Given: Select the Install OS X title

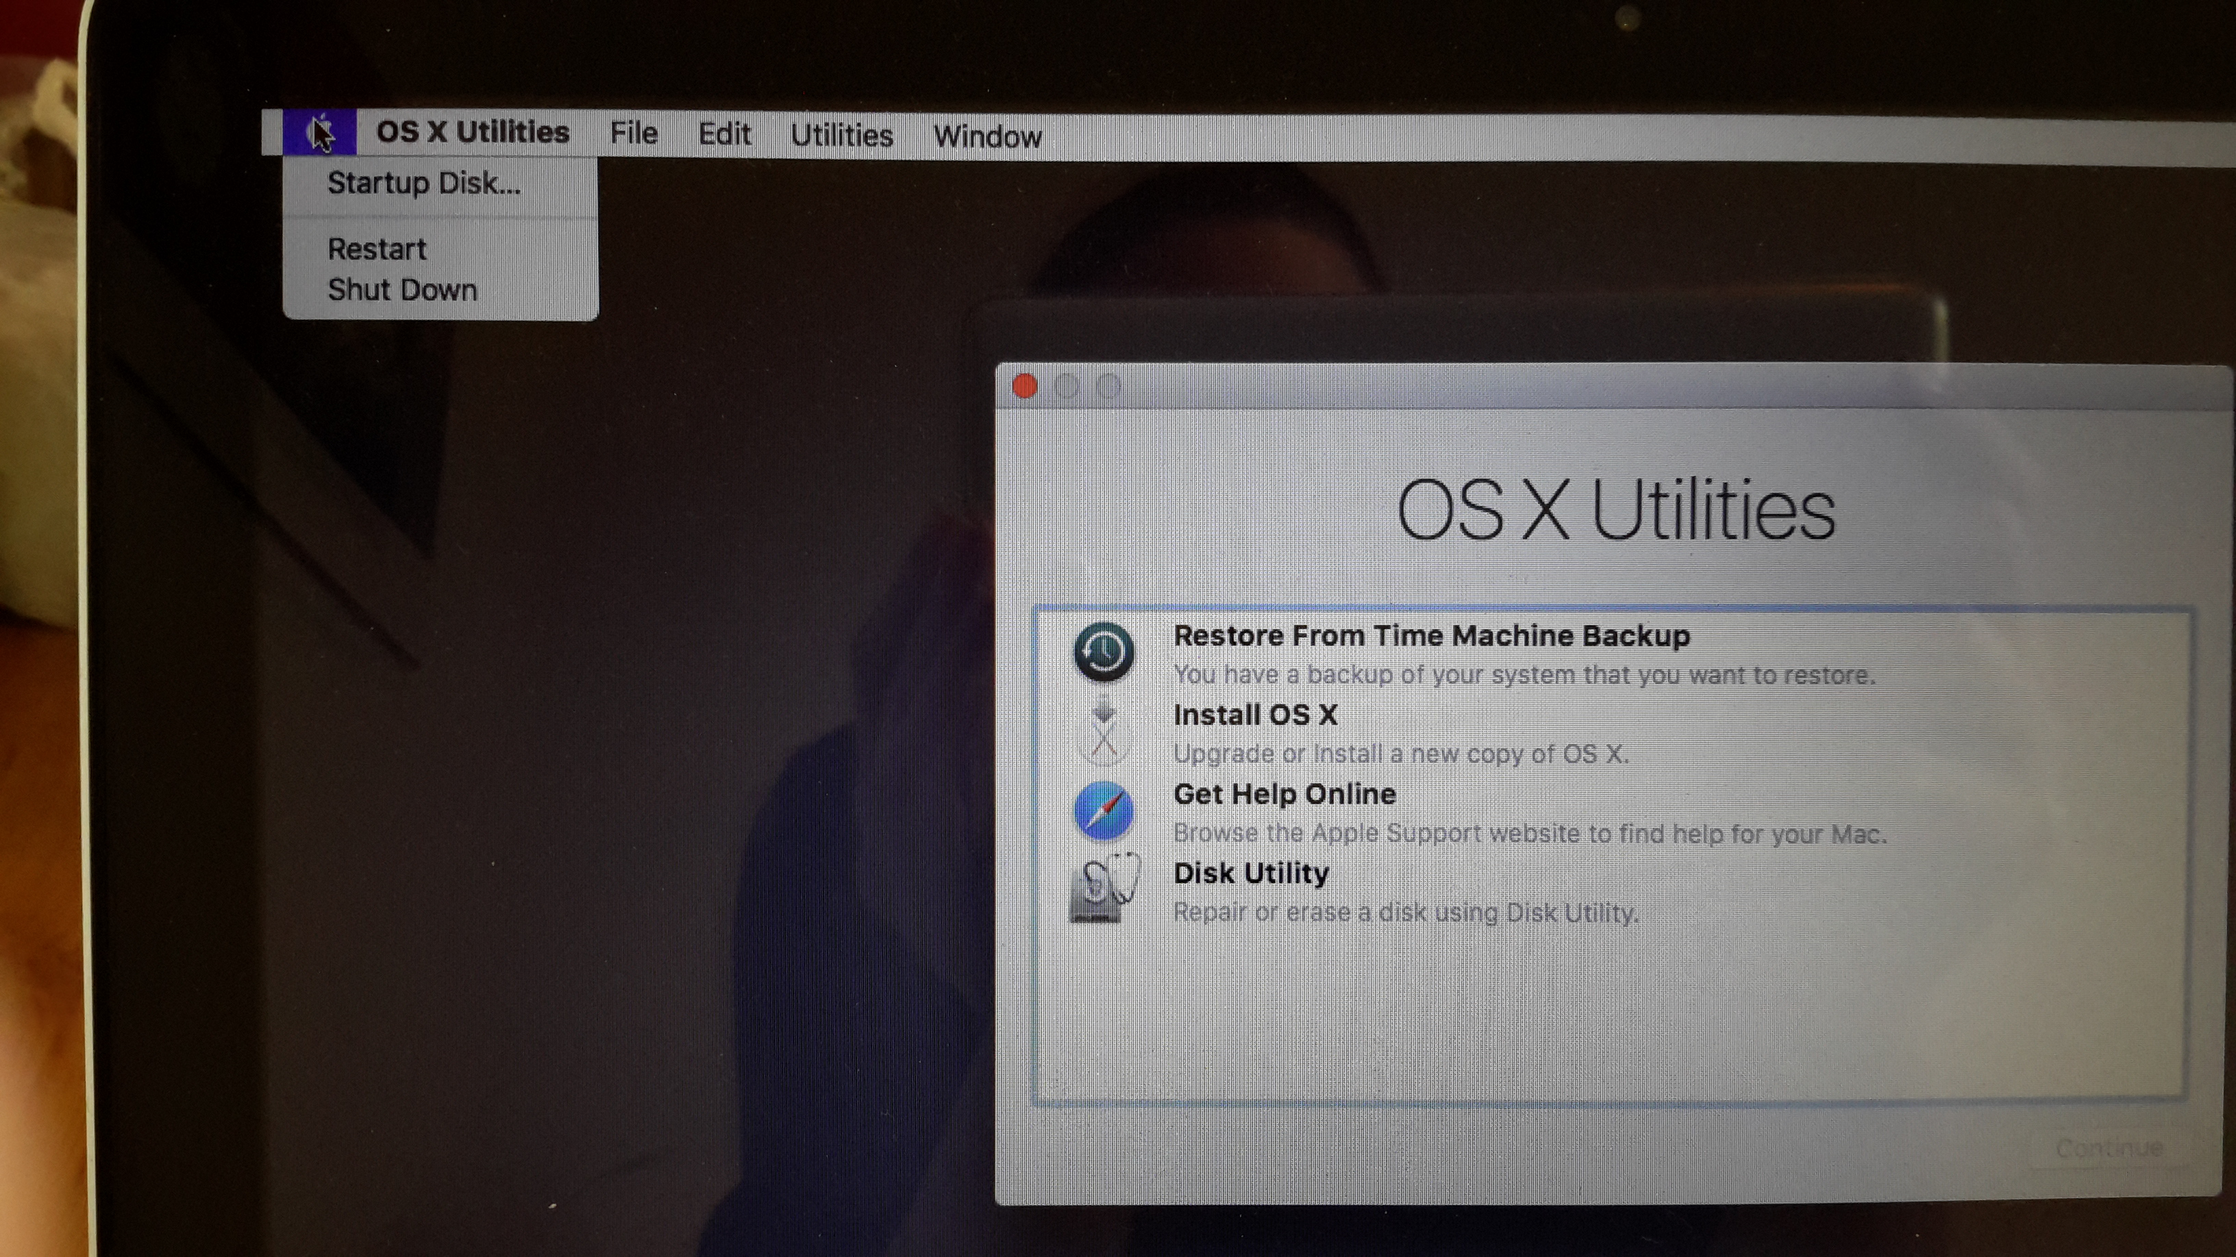Looking at the screenshot, I should coord(1255,715).
